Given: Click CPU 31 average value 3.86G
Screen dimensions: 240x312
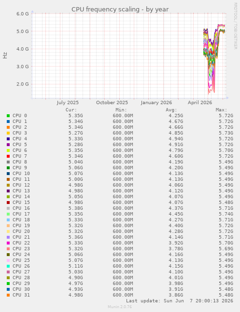Looking at the screenshot, I should pyautogui.click(x=176, y=295).
